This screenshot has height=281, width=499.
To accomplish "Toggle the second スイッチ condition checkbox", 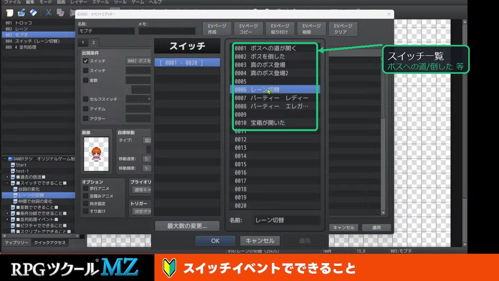I will coord(86,71).
